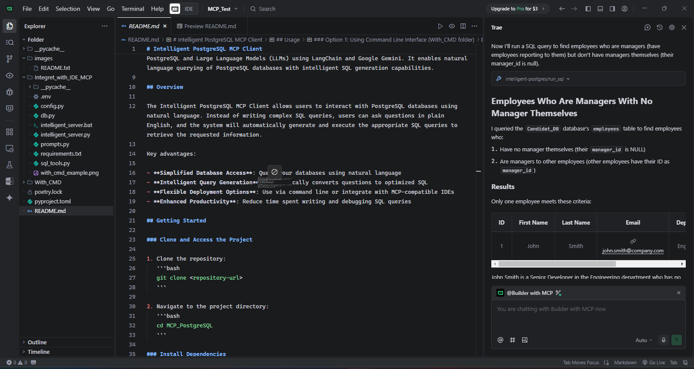The height and width of the screenshot is (369, 694).
Task: Click the Run play icon in editor toolbar
Action: (440, 26)
